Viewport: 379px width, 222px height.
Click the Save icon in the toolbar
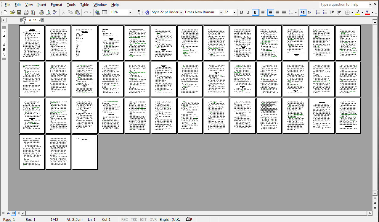tap(19, 12)
